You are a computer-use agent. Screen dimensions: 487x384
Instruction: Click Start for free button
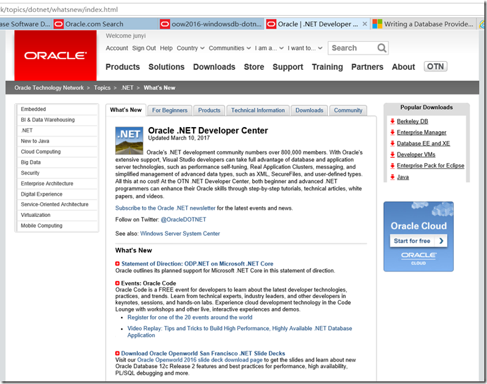(x=418, y=241)
